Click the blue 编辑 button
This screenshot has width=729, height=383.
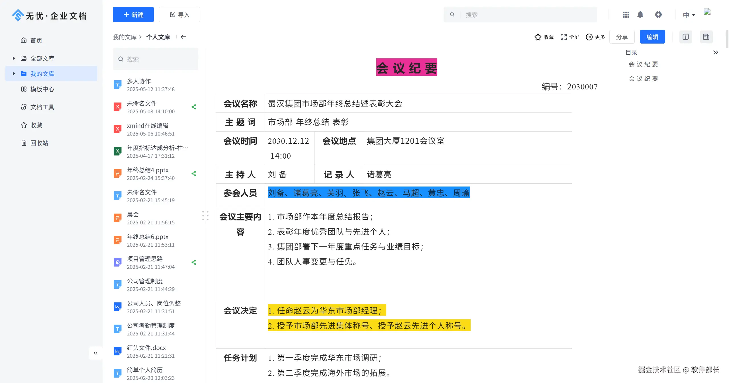click(652, 37)
